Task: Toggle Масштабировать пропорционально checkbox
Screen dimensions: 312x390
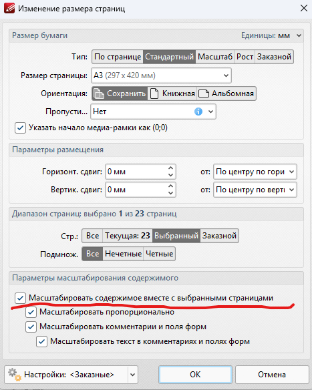Action: tap(31, 312)
